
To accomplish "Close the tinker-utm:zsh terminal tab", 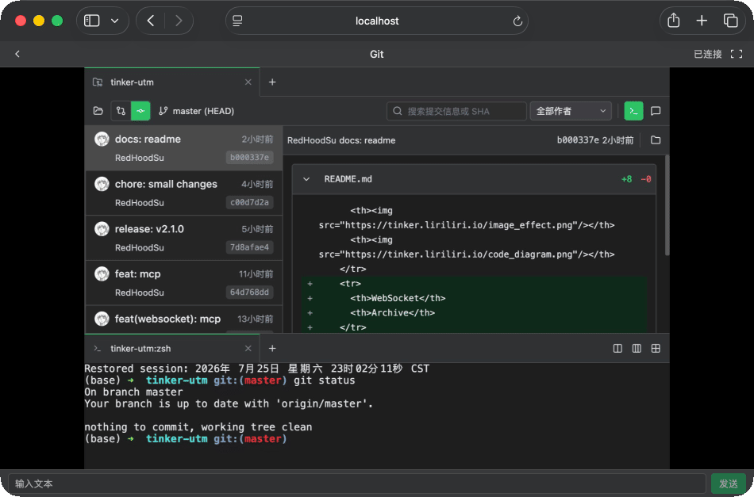I will [x=248, y=349].
